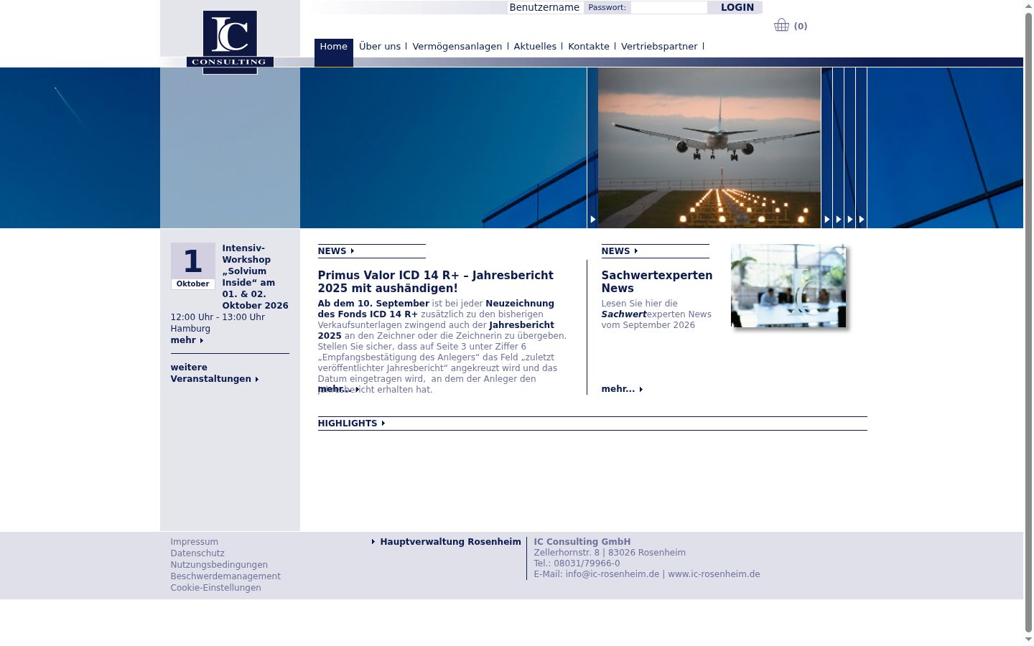The height and width of the screenshot is (646, 1034).
Task: Click the Oktober 1 calendar date box
Action: click(x=193, y=266)
